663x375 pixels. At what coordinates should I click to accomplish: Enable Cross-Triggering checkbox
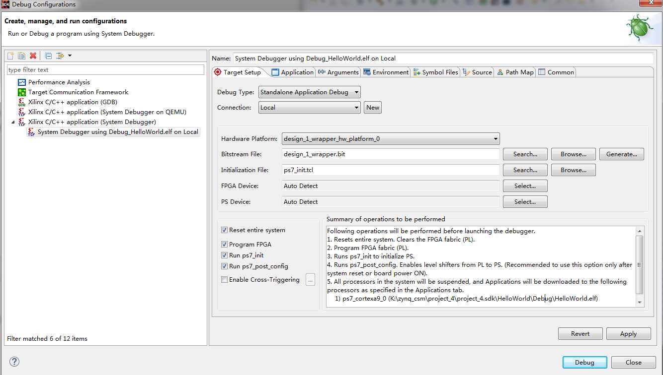pyautogui.click(x=225, y=280)
